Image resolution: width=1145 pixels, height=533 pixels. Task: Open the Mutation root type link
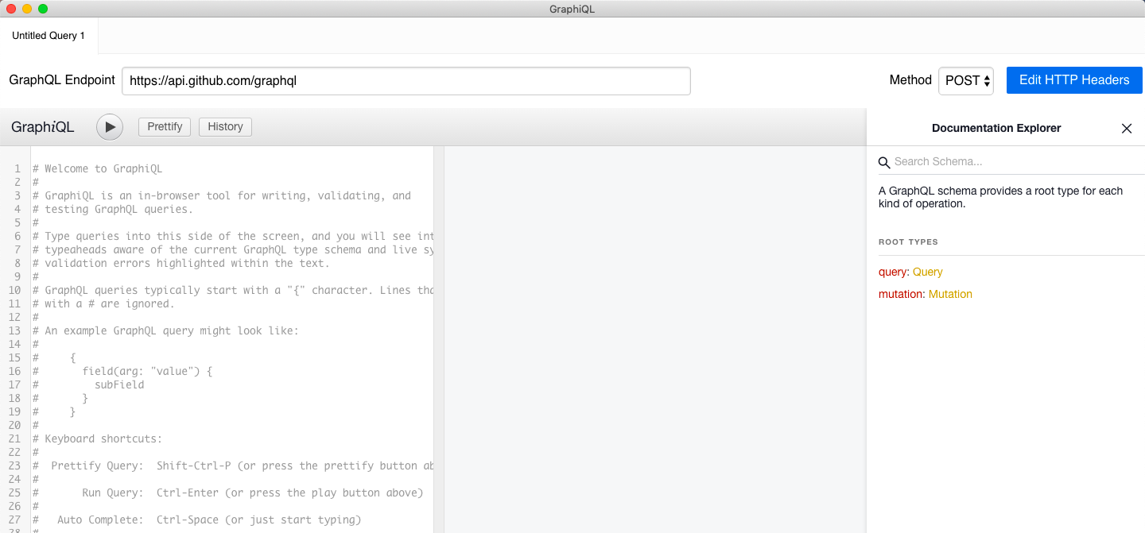950,294
